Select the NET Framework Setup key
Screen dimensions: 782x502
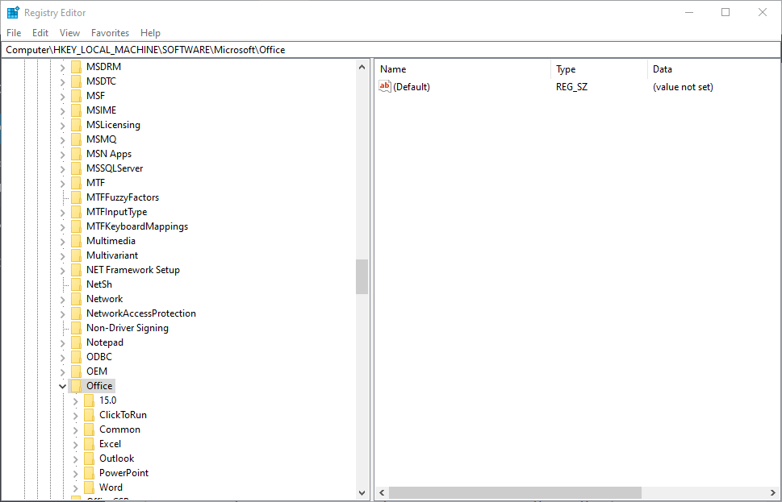pyautogui.click(x=132, y=269)
